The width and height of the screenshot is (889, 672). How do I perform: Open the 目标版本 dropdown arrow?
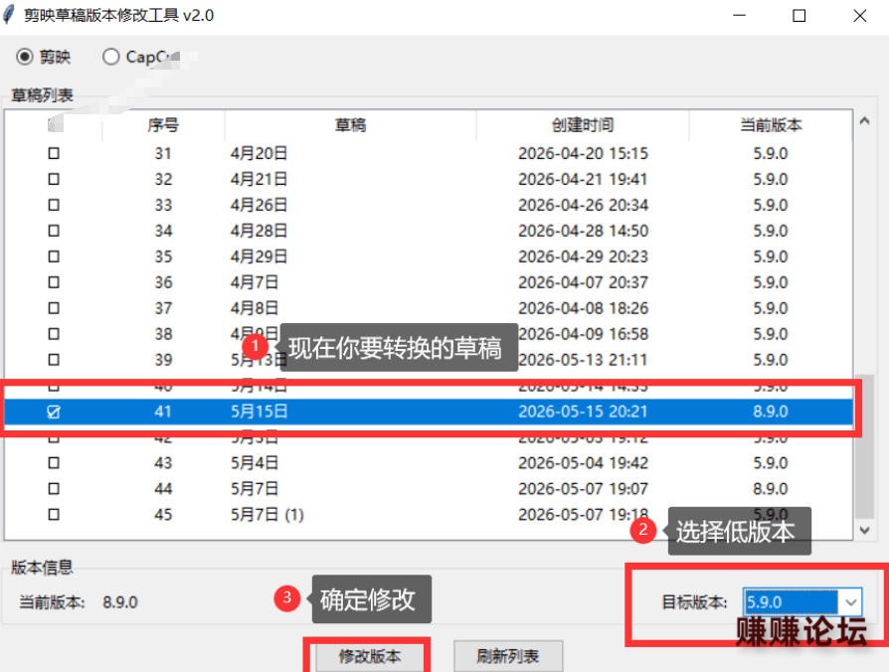[x=850, y=601]
